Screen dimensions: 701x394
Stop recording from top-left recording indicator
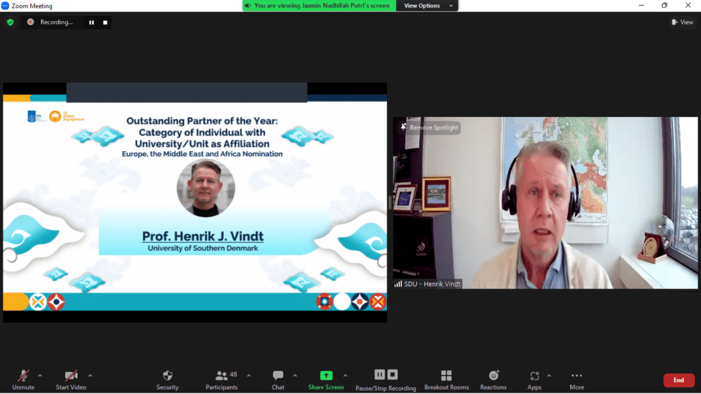[105, 22]
